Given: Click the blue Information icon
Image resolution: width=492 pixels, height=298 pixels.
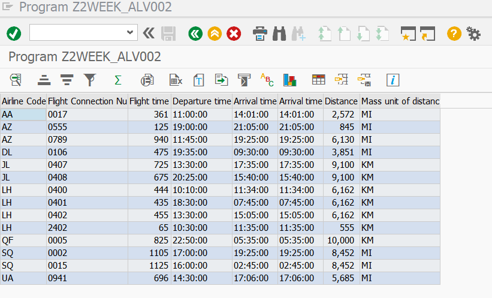Looking at the screenshot, I should [393, 80].
